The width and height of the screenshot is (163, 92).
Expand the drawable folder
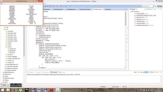[5, 31]
